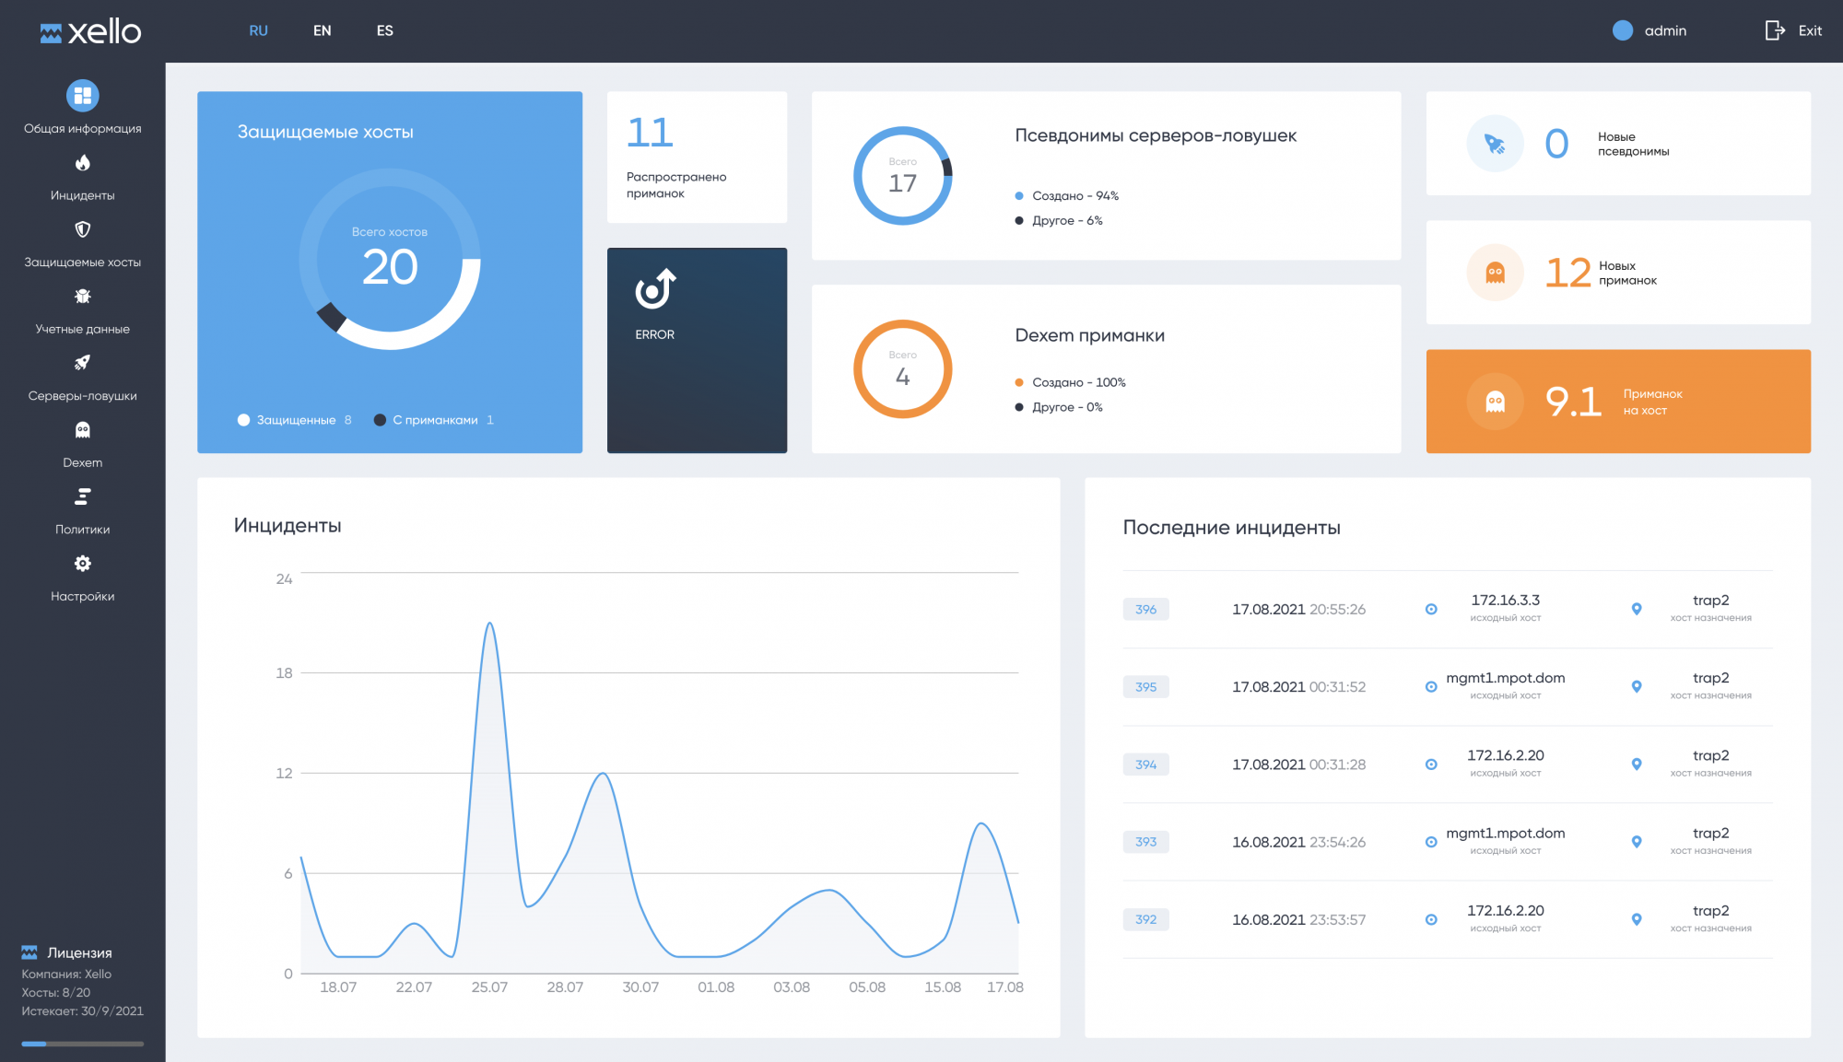Viewport: 1843px width, 1062px height.
Task: Click the Инциденты flame icon
Action: coord(82,163)
